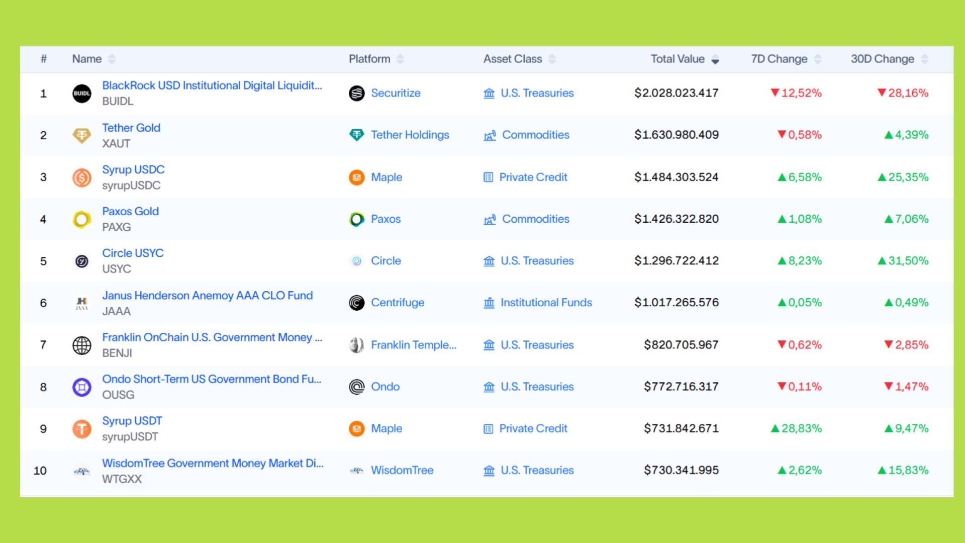Click the Tether Gold XAUT token icon
Screen dimensions: 965x543
pos(81,135)
